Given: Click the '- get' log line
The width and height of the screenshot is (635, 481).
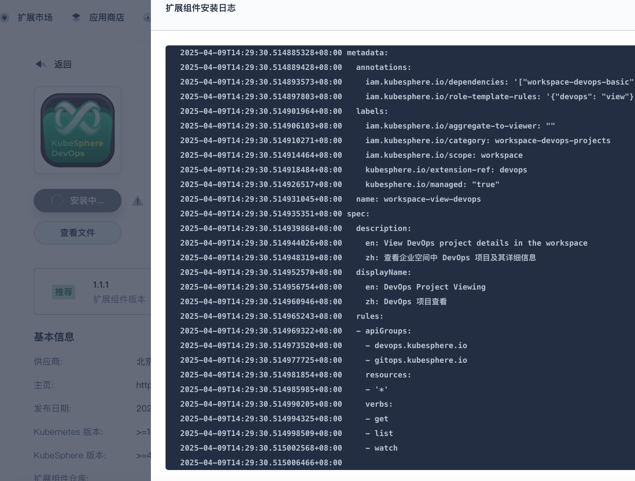Looking at the screenshot, I should click(284, 419).
